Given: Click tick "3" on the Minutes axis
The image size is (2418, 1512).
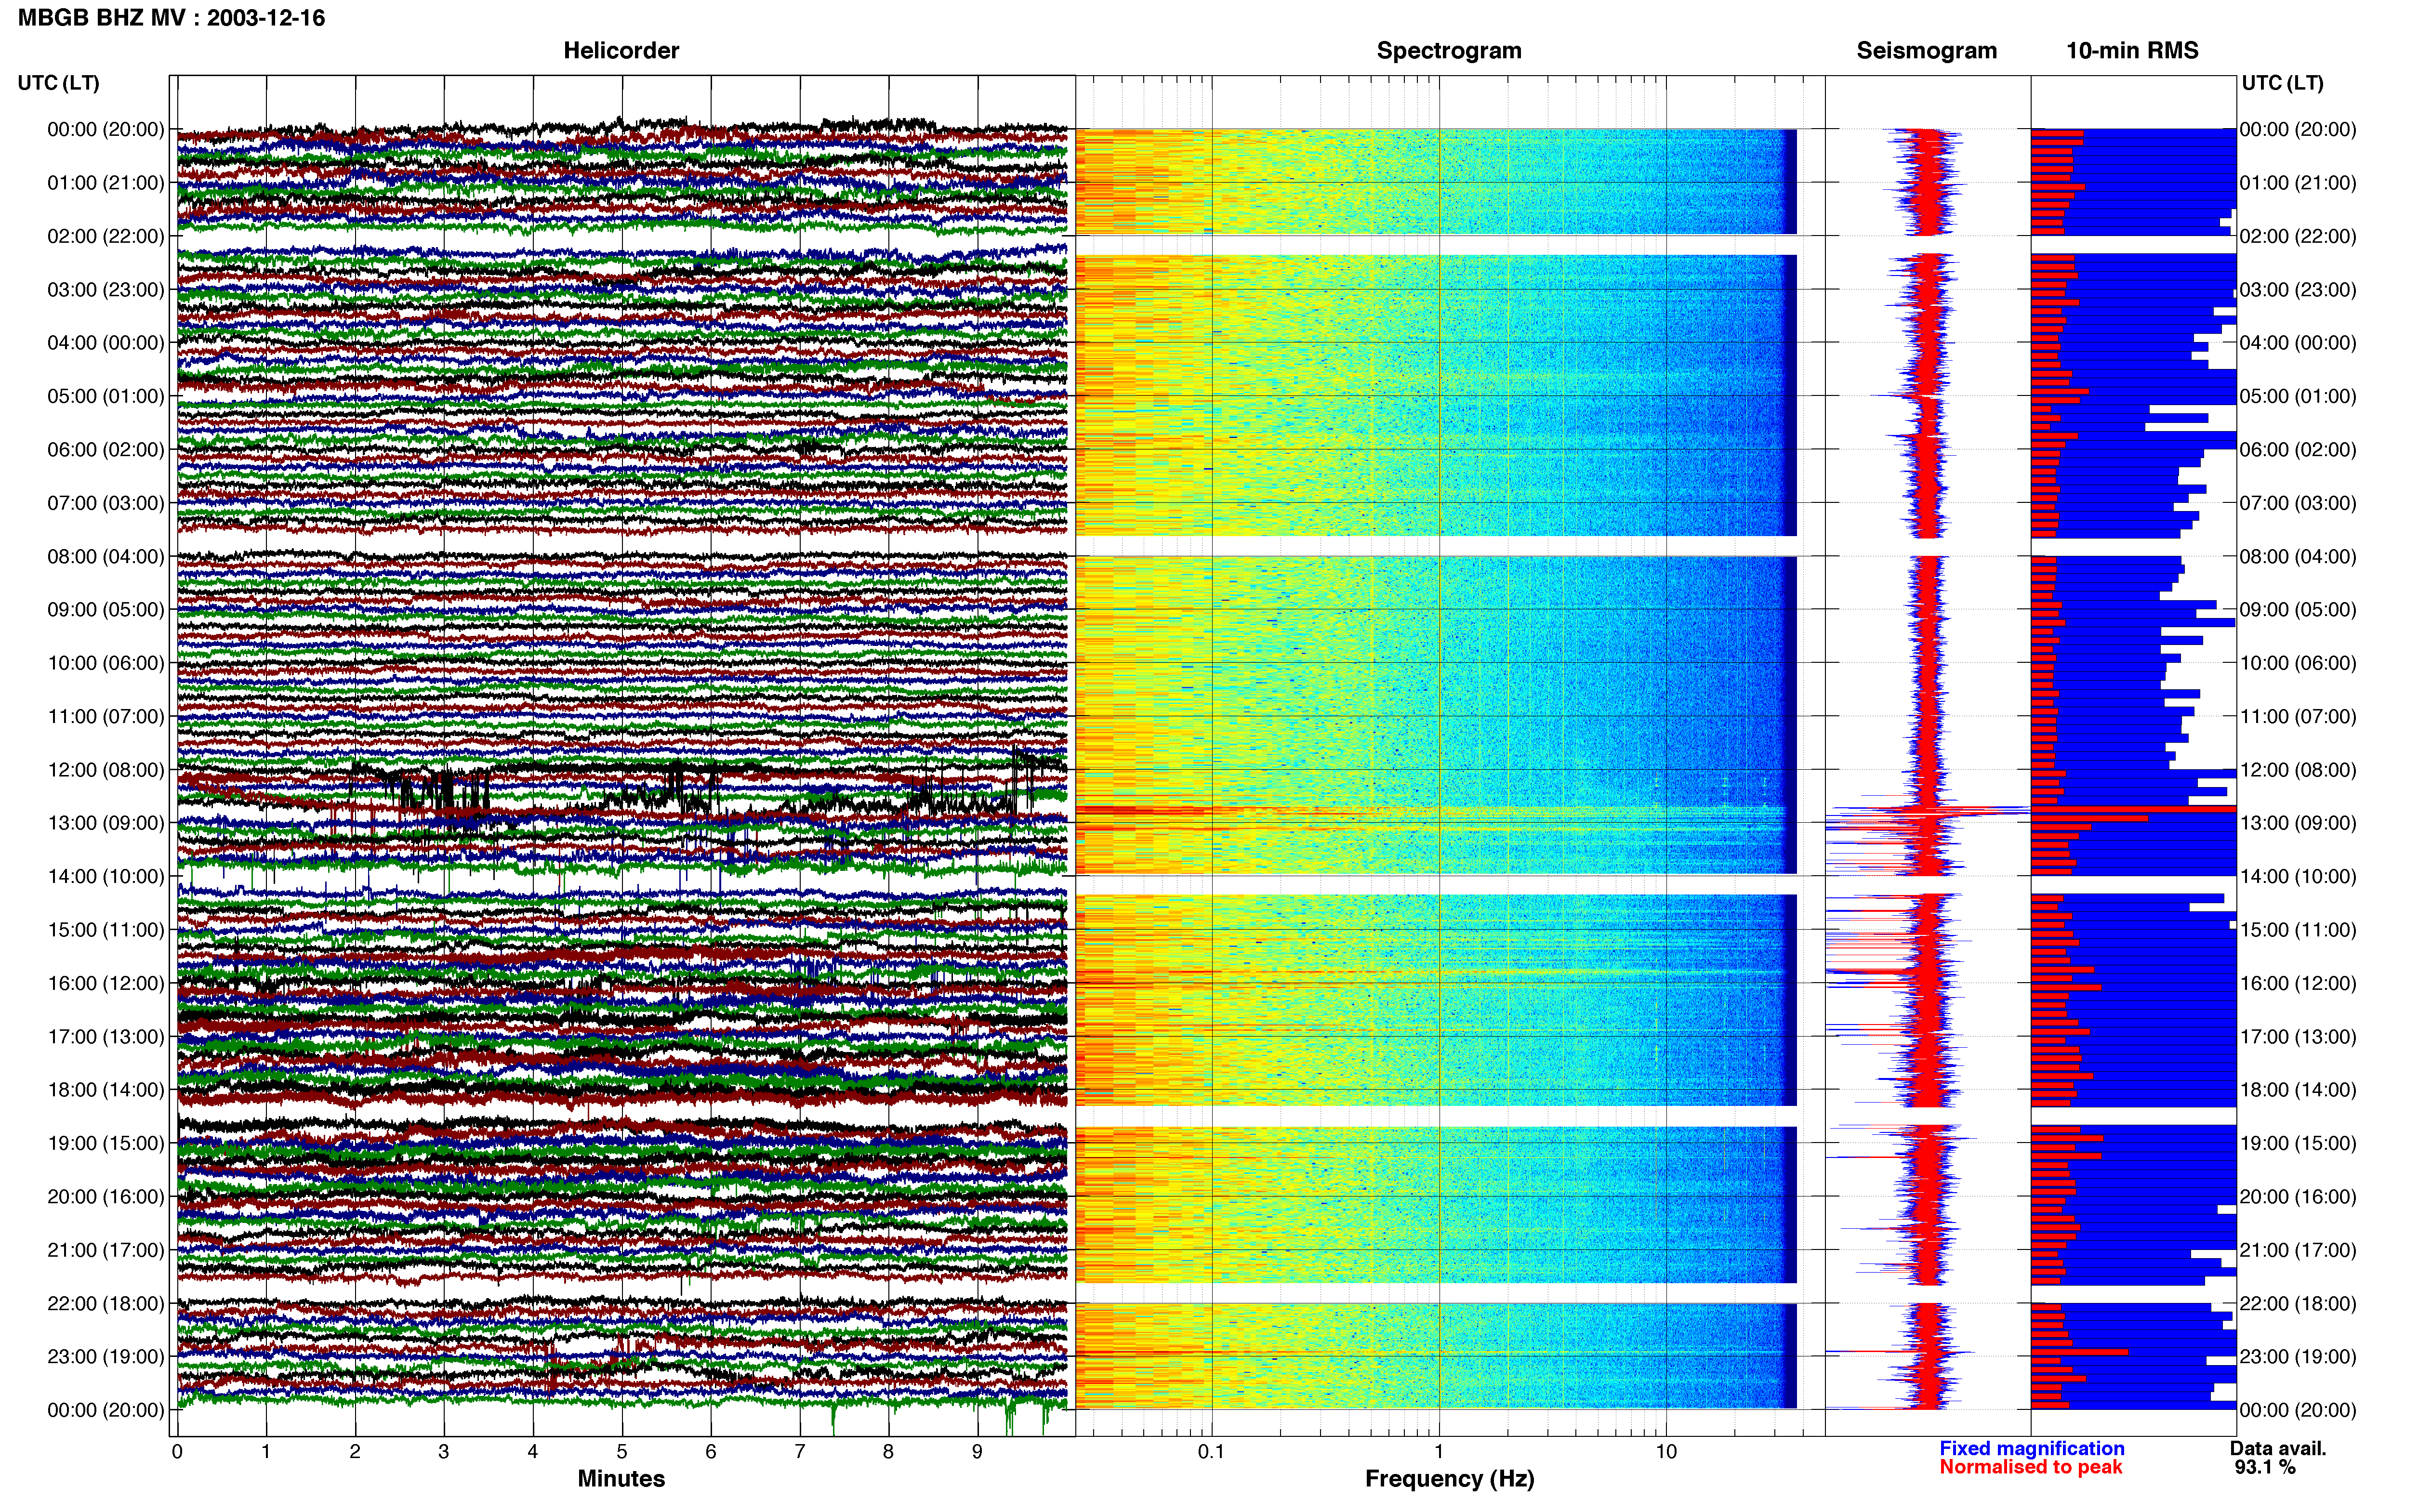Looking at the screenshot, I should pos(444,1452).
